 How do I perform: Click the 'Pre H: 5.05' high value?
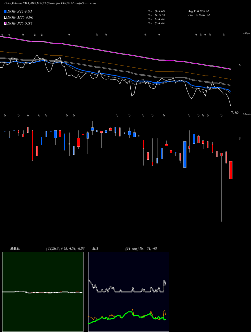pos(156,15)
